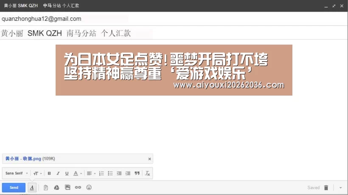
Task: Toggle italic formatting
Action: [x=58, y=173]
